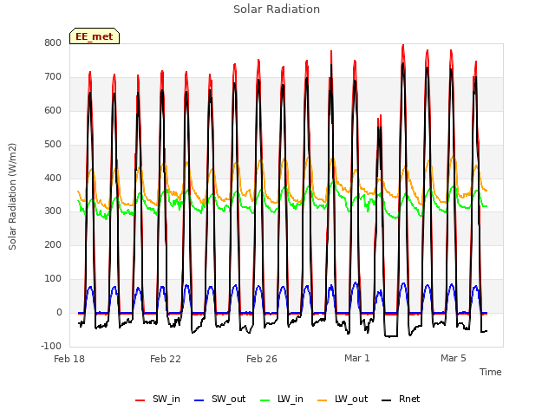
Task: Click the Mar 5 x-axis label
Action: coord(454,358)
